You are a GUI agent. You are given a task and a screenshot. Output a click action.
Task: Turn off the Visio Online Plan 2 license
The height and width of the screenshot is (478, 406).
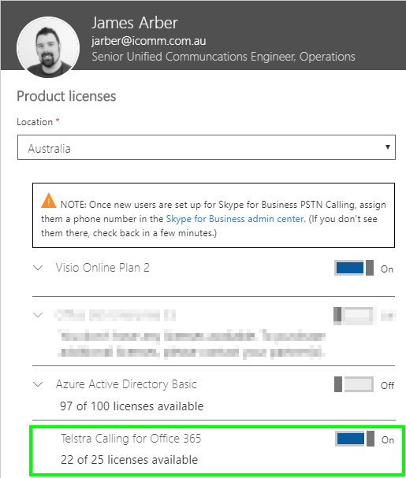point(354,268)
